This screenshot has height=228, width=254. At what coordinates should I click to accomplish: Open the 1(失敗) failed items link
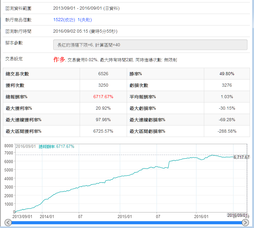85,20
